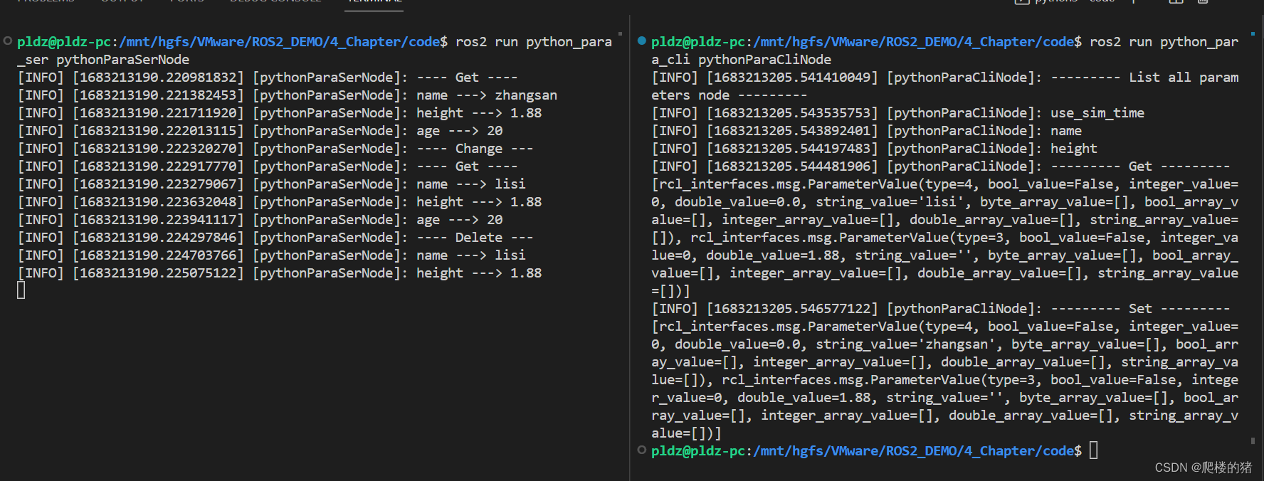The height and width of the screenshot is (481, 1264).
Task: Click the 'use_sim_time' parameter line
Action: click(898, 113)
